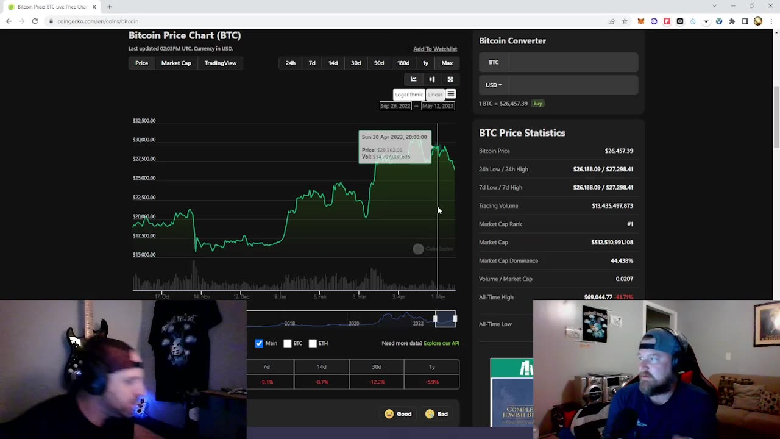Click the Bad sentiment emoji
This screenshot has width=780, height=439.
click(x=430, y=414)
